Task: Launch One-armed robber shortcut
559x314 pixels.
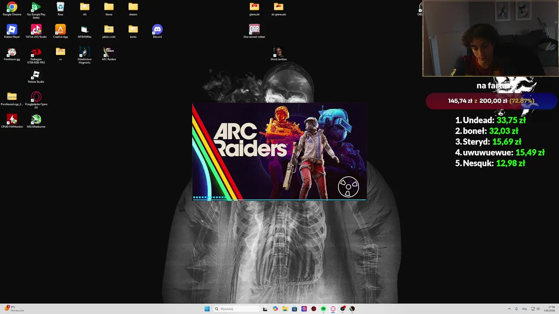Action: click(254, 31)
